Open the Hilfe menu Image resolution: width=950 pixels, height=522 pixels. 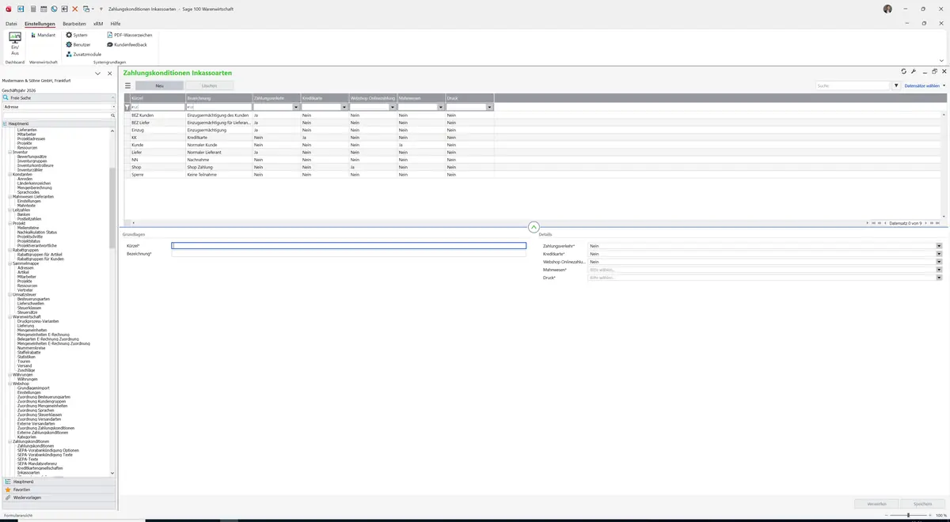[116, 24]
